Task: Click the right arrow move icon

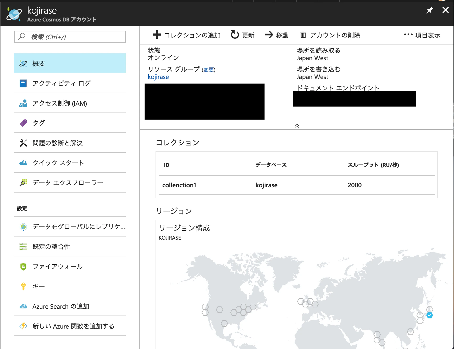Action: (269, 35)
